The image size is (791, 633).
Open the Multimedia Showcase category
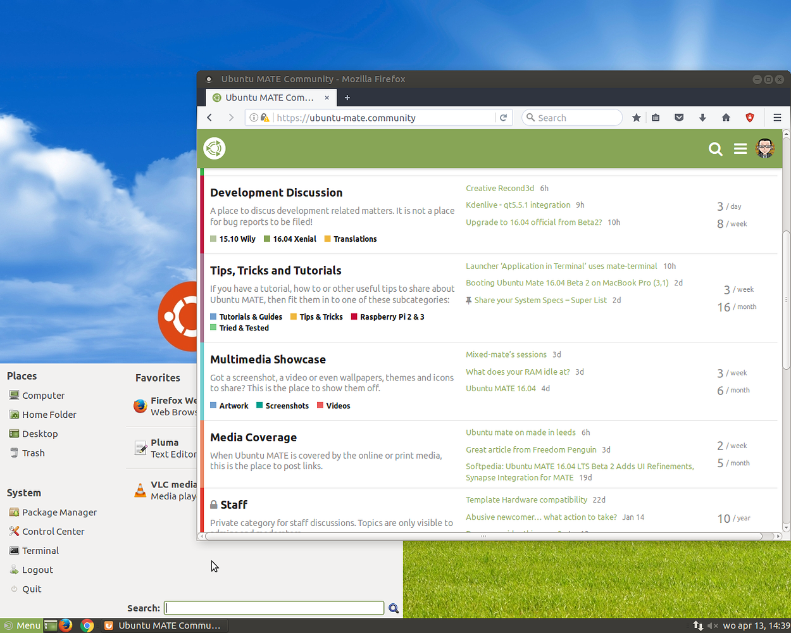coord(268,360)
